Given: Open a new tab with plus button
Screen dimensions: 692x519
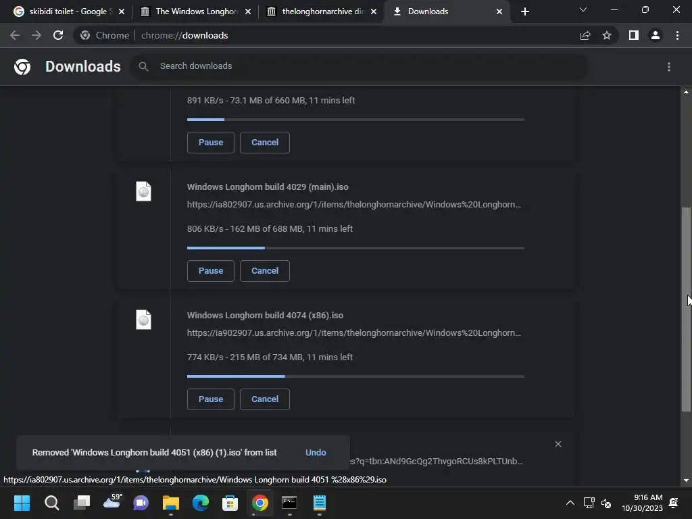Looking at the screenshot, I should (524, 11).
